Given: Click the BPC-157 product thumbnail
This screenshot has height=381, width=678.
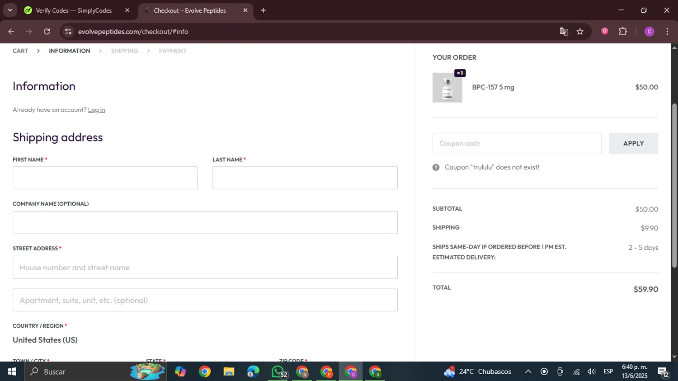Looking at the screenshot, I should (447, 88).
